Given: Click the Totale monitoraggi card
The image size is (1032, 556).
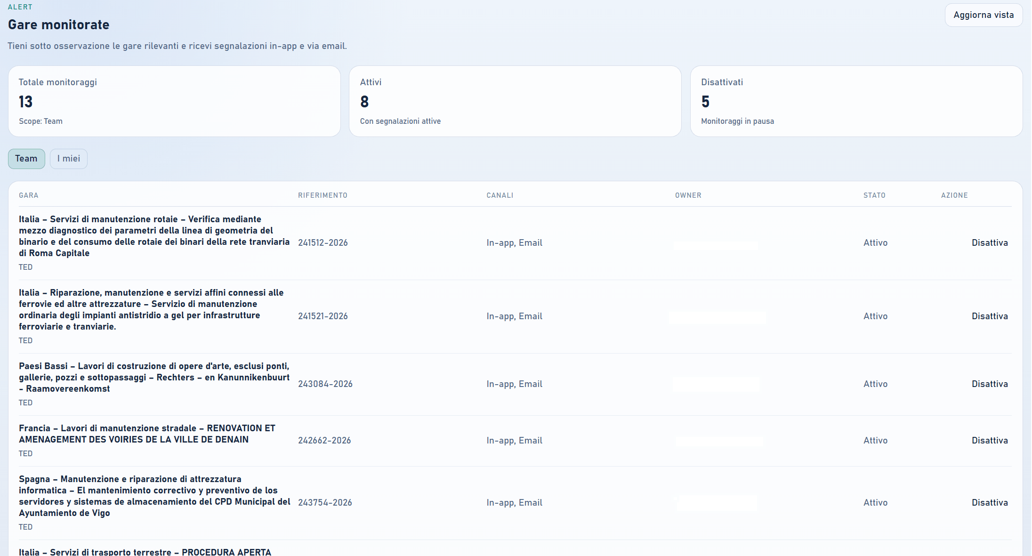Looking at the screenshot, I should [x=174, y=101].
